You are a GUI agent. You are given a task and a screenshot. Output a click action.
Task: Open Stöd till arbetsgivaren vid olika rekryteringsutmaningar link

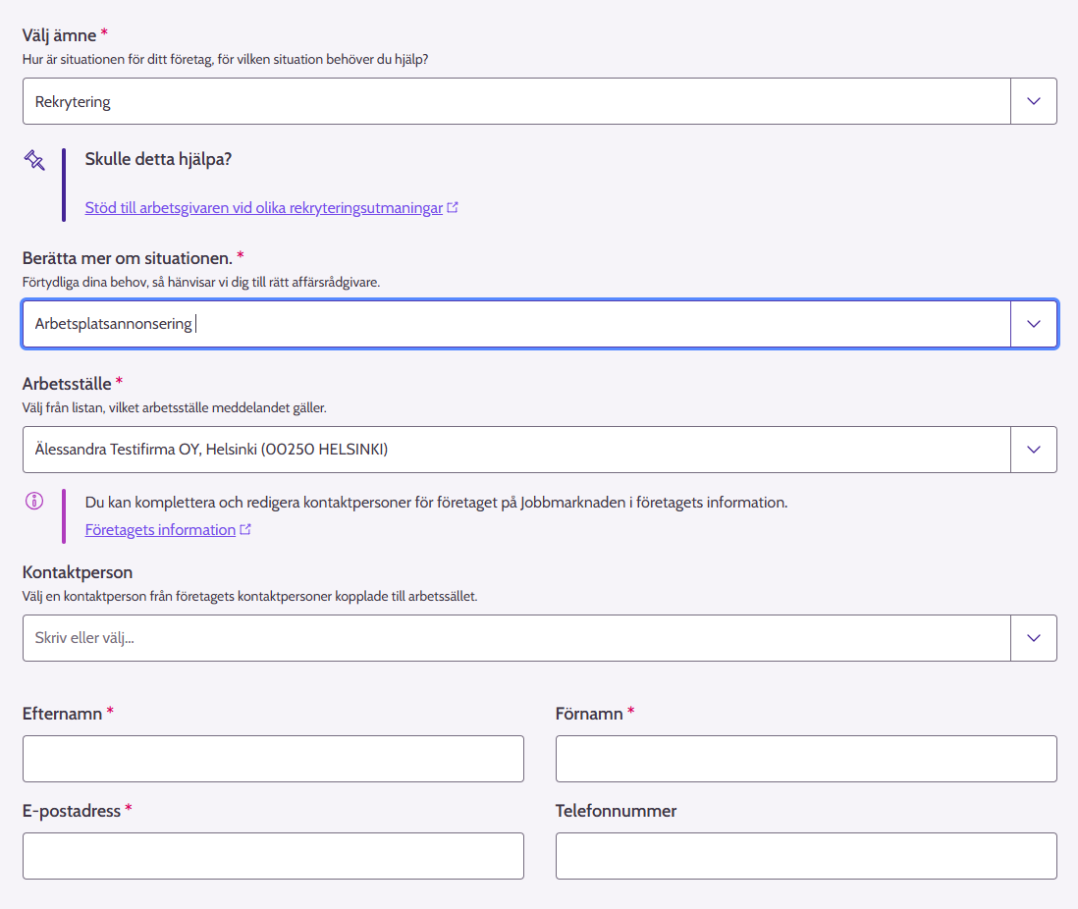pyautogui.click(x=264, y=208)
